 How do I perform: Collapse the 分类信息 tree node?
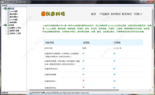(3, 25)
